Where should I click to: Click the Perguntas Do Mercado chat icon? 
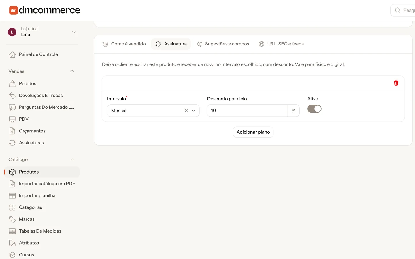coord(12,107)
